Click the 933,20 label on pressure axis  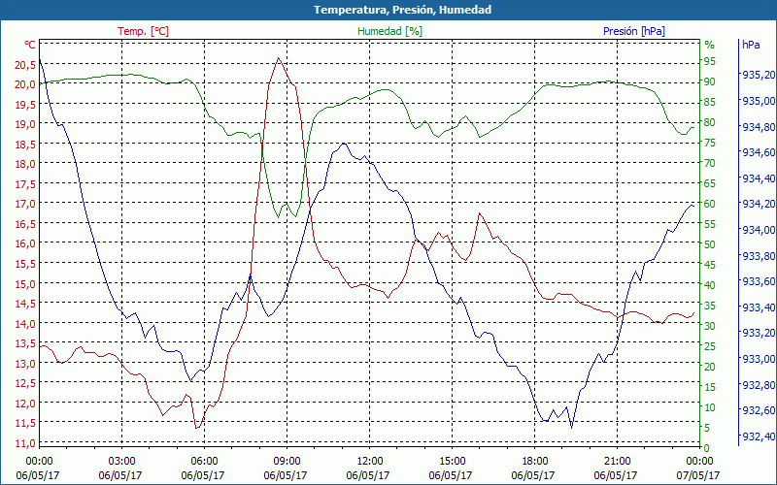click(759, 333)
